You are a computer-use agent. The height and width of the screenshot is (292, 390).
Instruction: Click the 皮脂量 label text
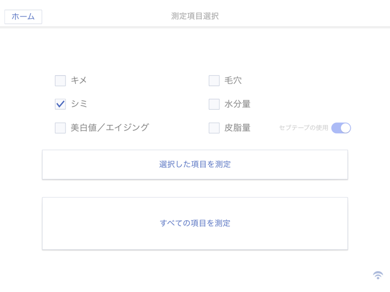tap(237, 127)
